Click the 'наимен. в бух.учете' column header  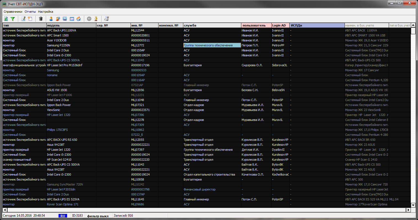(367, 25)
